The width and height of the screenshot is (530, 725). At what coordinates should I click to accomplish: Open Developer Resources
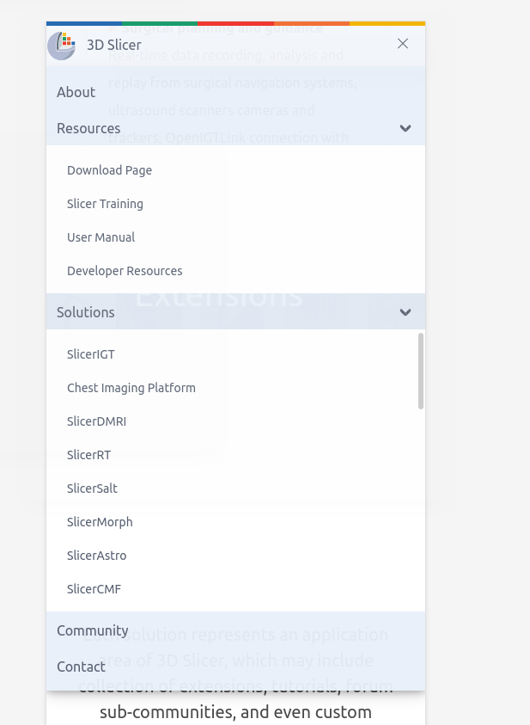[125, 271]
